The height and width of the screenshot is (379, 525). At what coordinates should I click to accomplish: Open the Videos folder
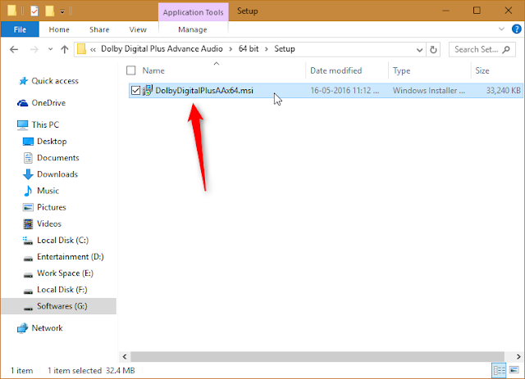[49, 223]
